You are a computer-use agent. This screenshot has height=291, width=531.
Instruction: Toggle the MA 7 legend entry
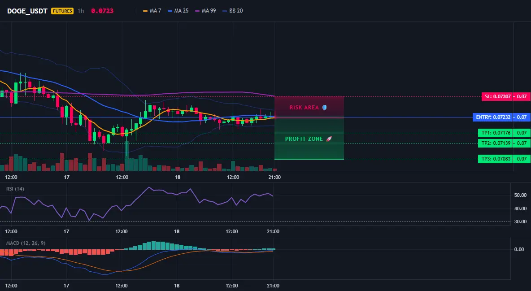pyautogui.click(x=152, y=11)
